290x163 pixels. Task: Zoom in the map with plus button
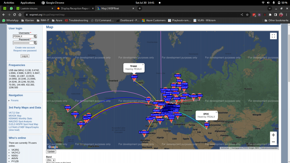[273, 135]
